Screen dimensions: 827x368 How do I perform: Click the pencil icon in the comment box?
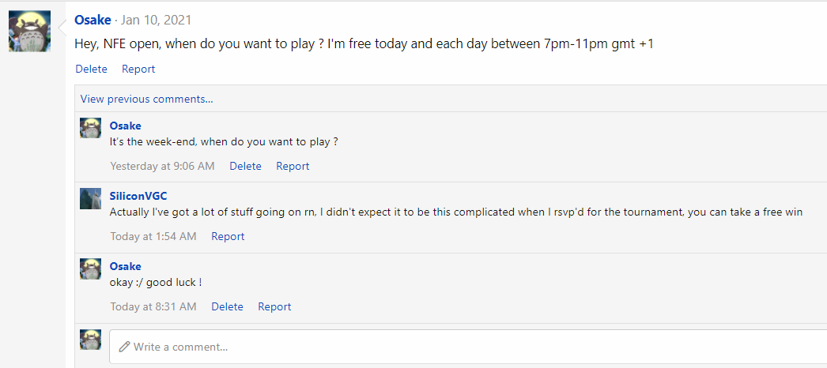124,347
